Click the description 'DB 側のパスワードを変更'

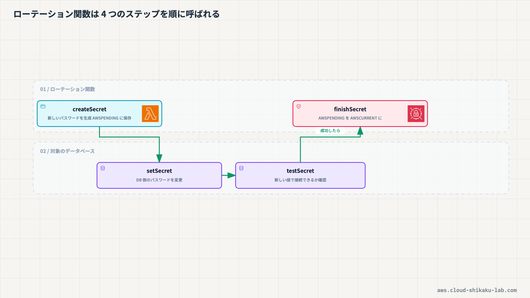point(159,180)
